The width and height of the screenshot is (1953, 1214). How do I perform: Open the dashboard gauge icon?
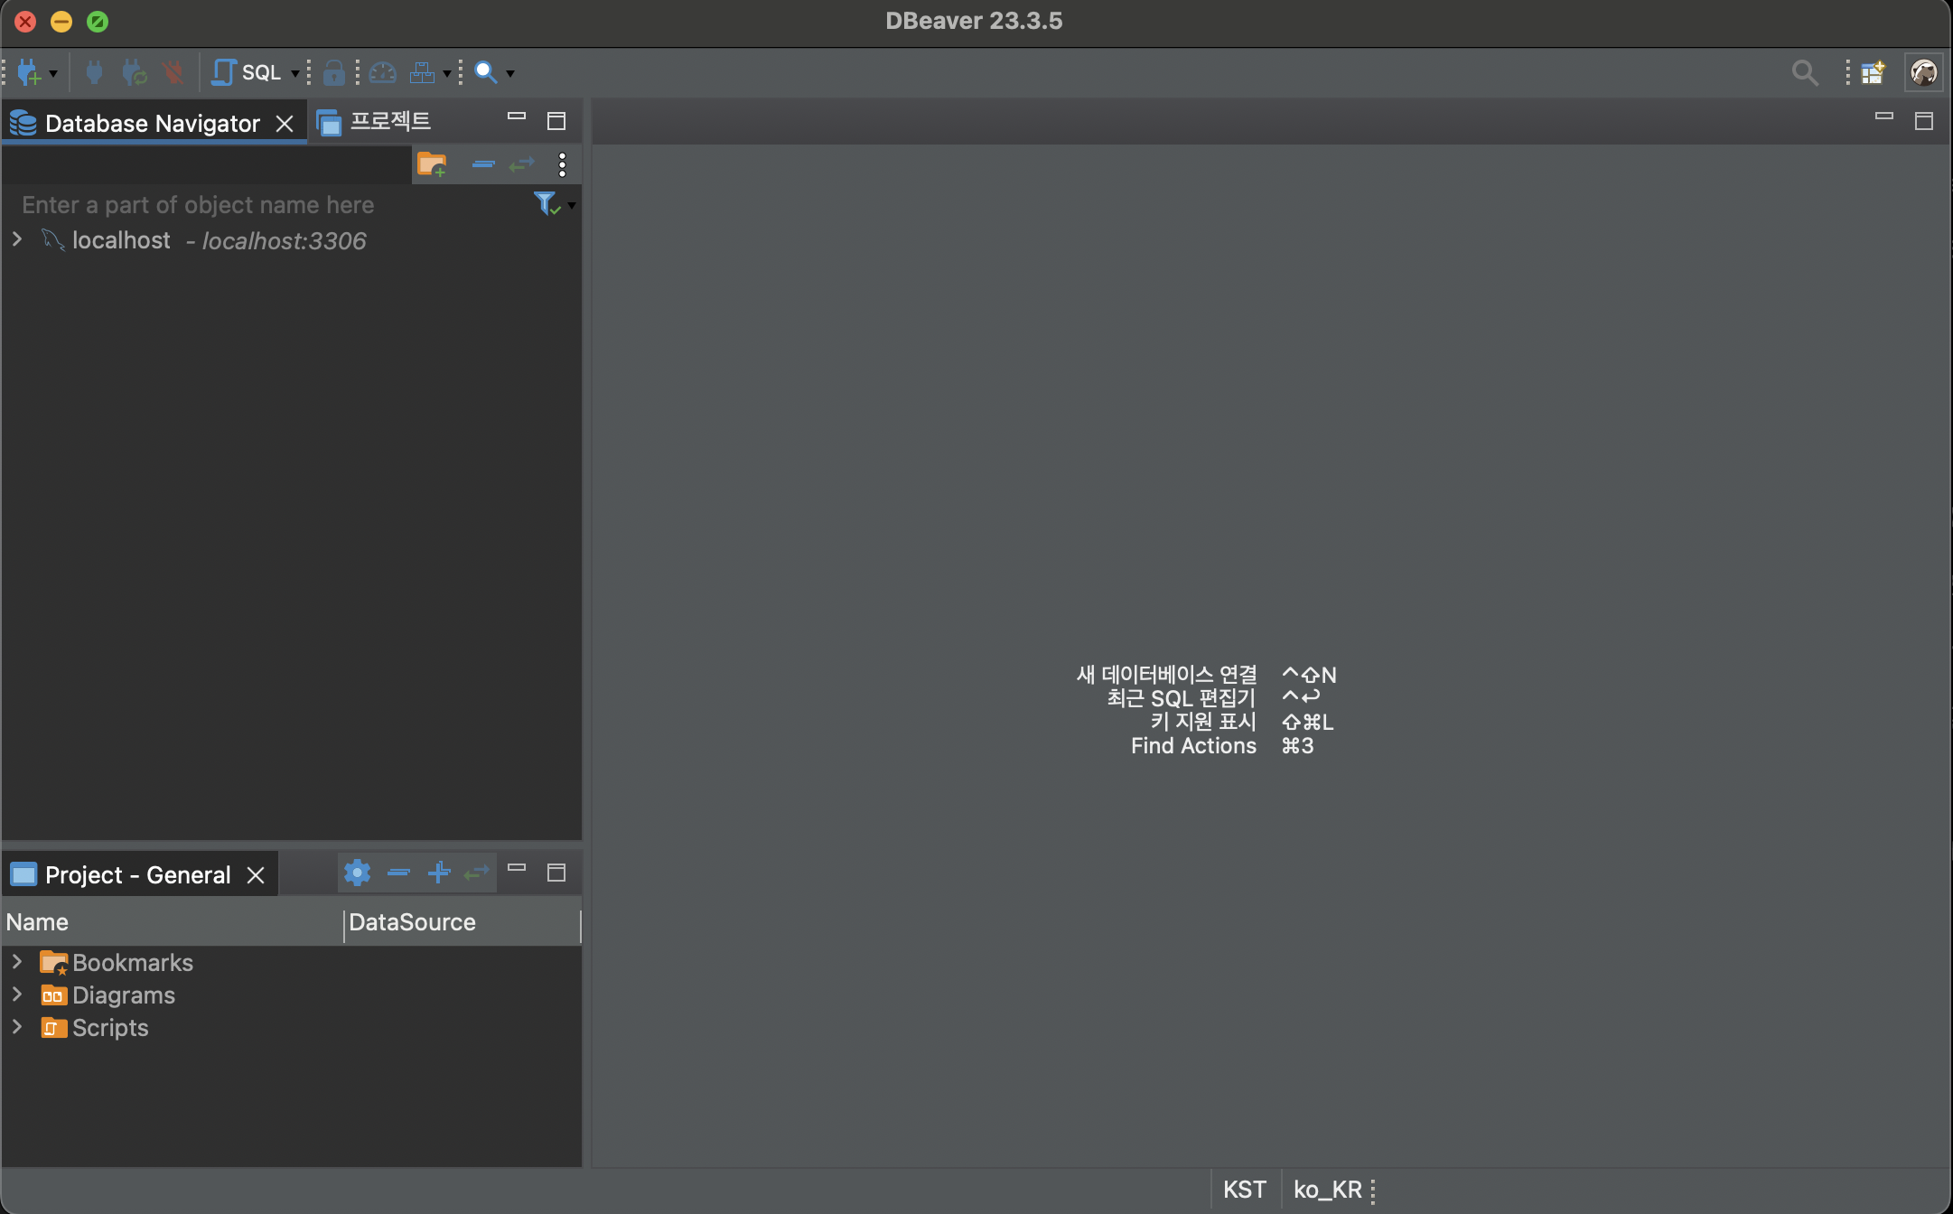[x=383, y=72]
